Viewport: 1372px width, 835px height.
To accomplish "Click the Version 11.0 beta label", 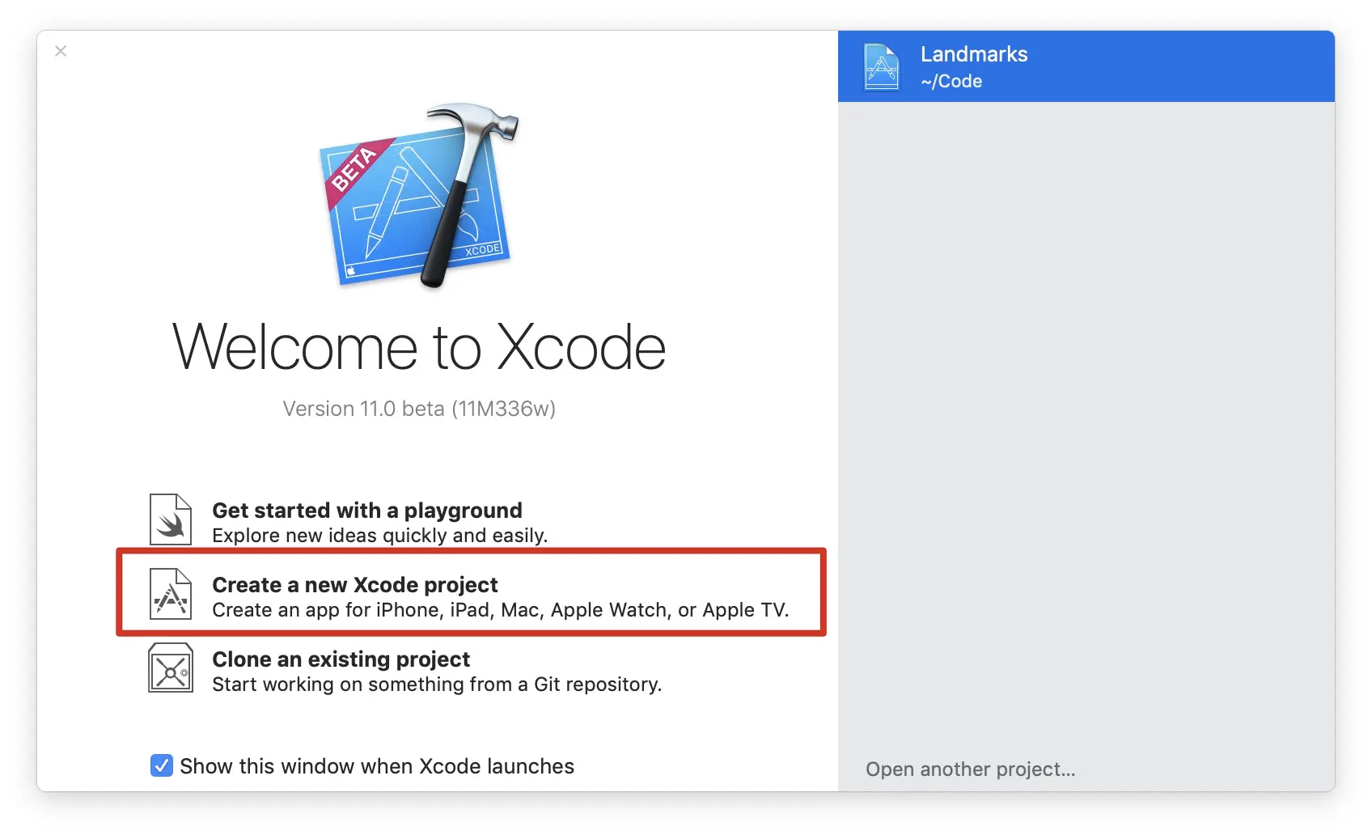I will [x=419, y=409].
